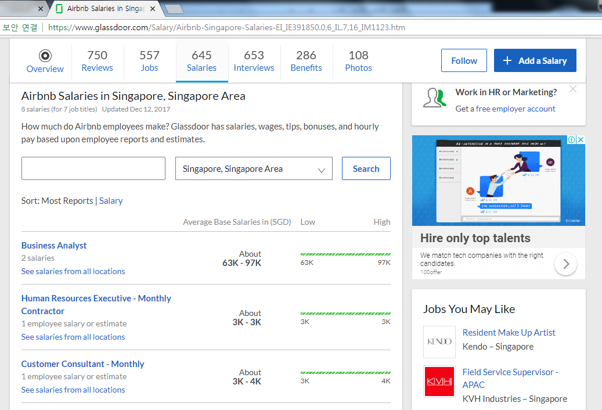Screen dimensions: 602x410
Task: Close the advertisement with X icon
Action: 581,139
